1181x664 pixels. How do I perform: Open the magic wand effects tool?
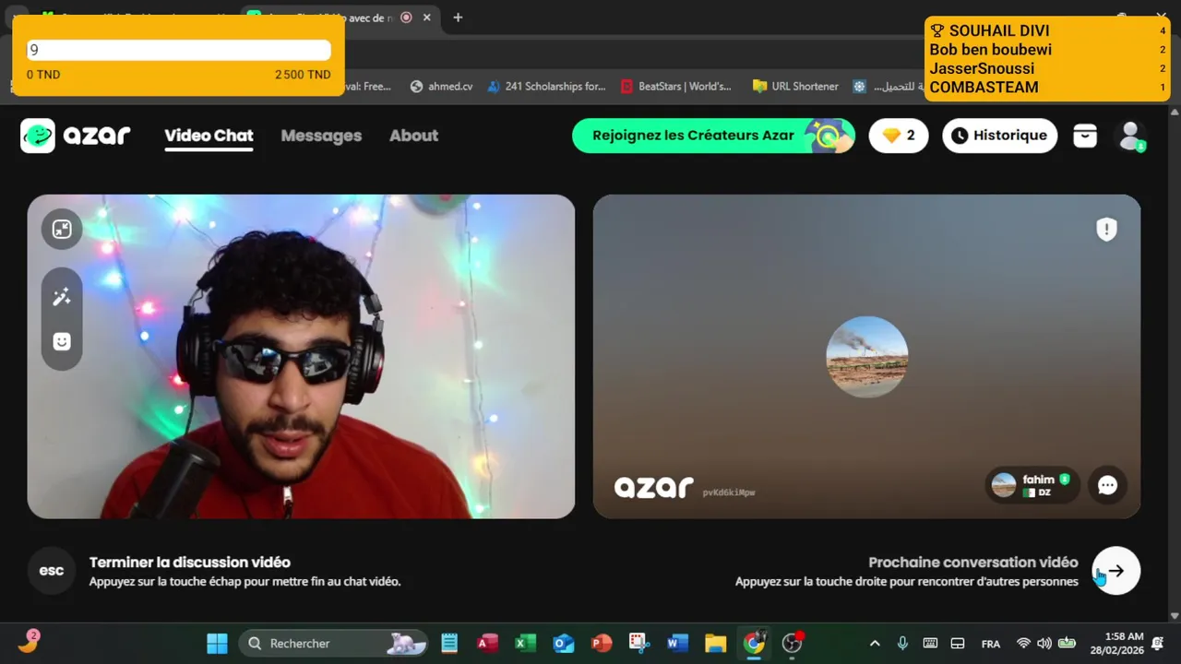[62, 297]
